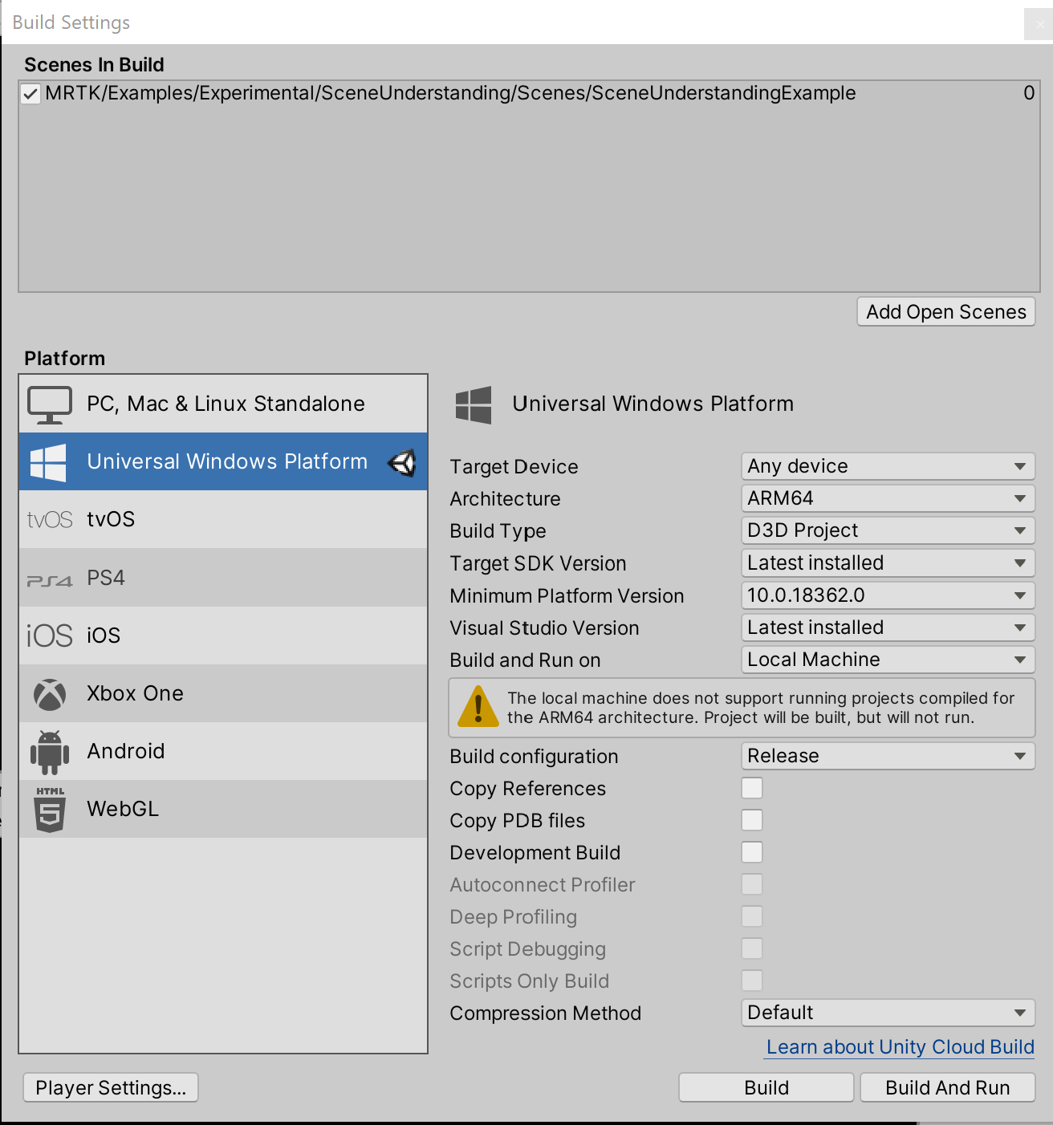Toggle Autoconnect Profiler checkbox
Viewport: 1053px width, 1125px height.
tap(752, 884)
